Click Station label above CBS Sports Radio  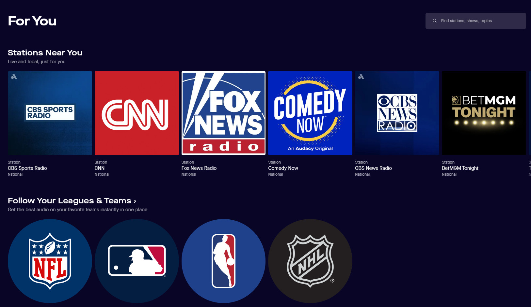click(x=14, y=162)
